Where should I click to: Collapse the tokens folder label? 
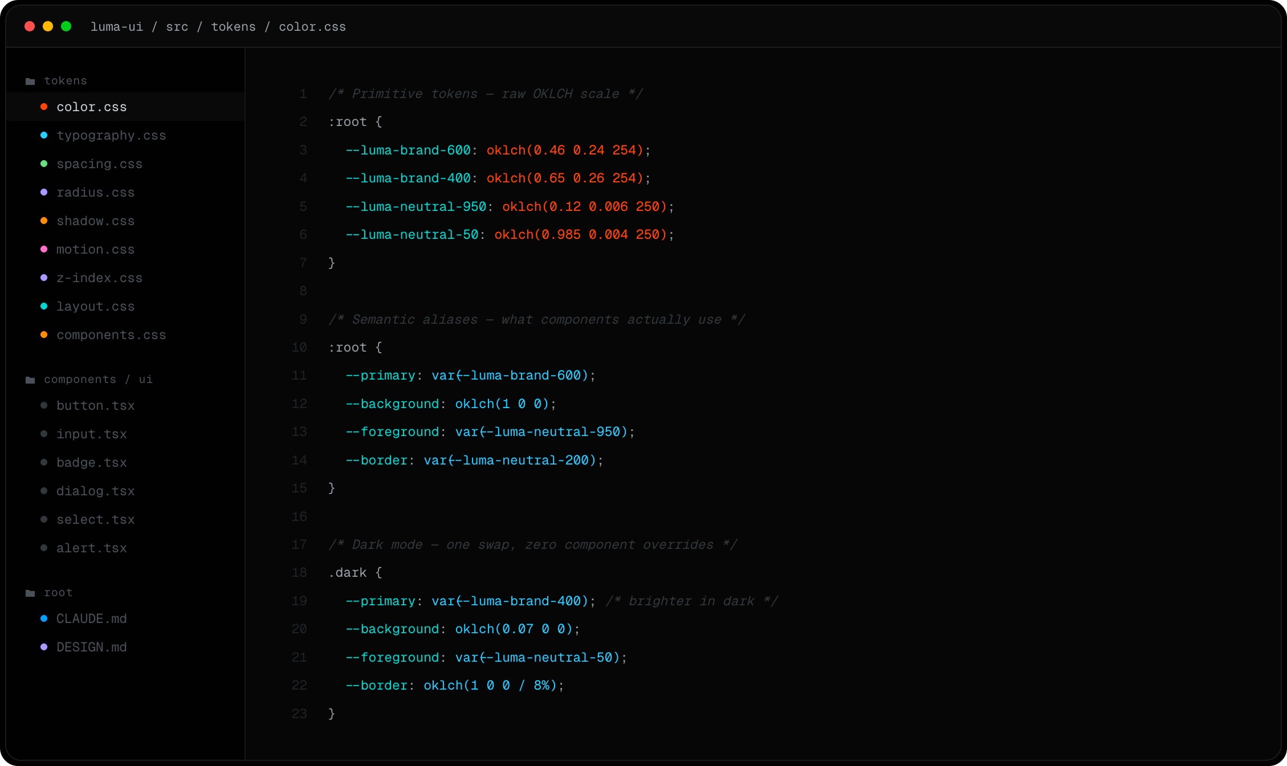pos(66,81)
